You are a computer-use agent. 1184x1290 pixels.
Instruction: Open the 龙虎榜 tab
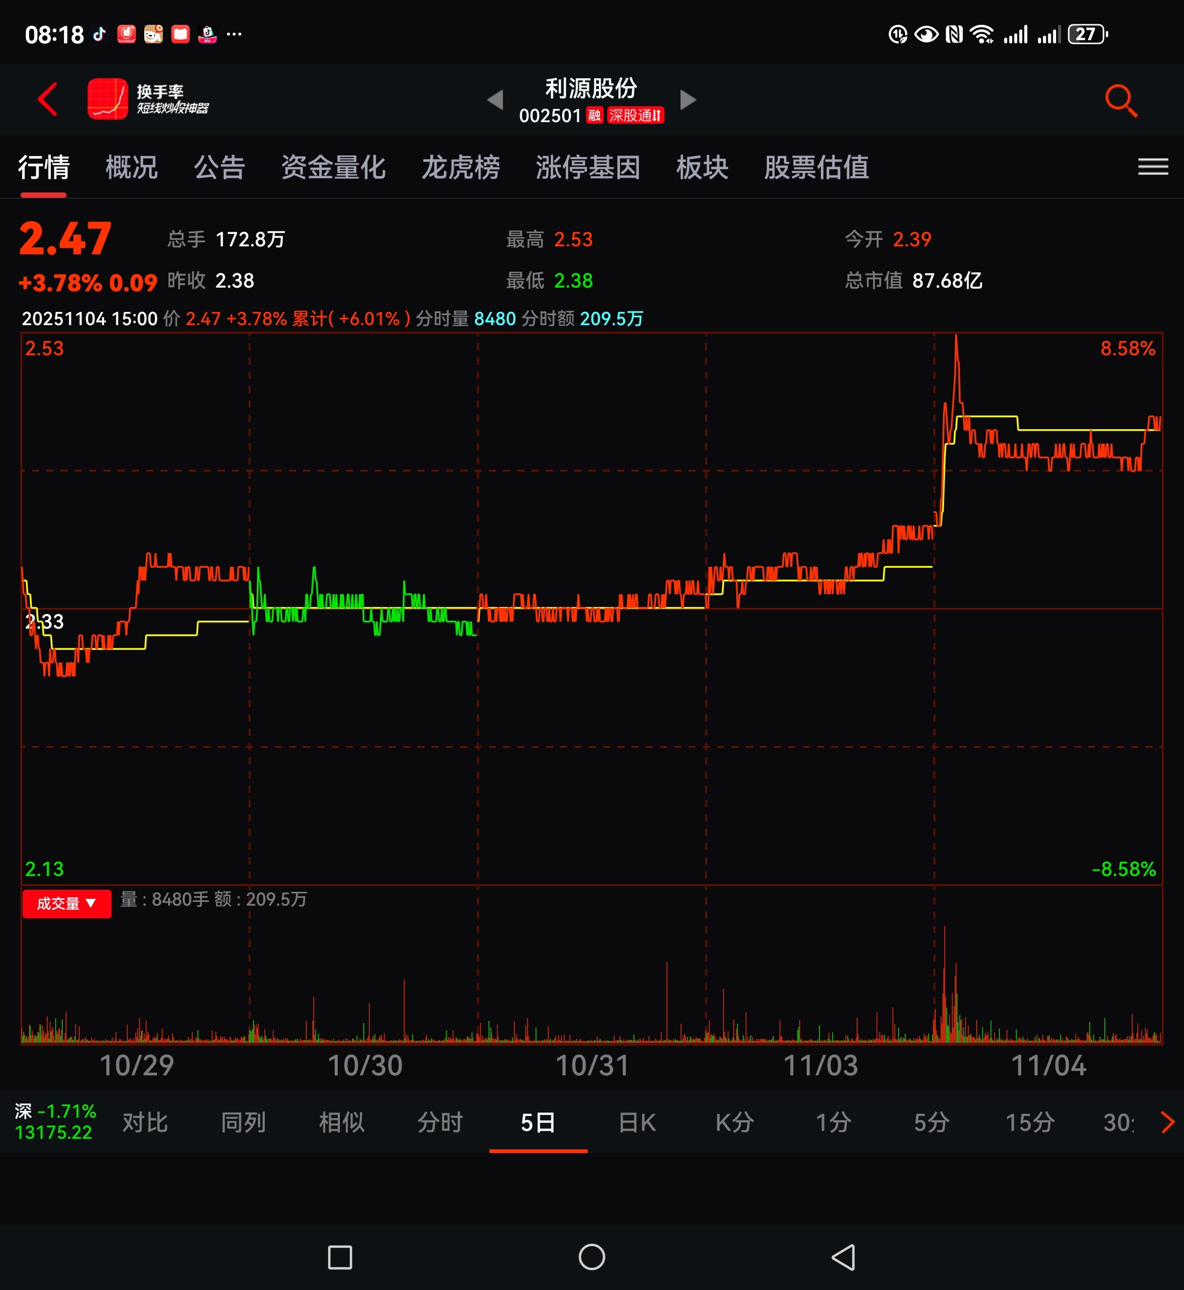[x=460, y=168]
